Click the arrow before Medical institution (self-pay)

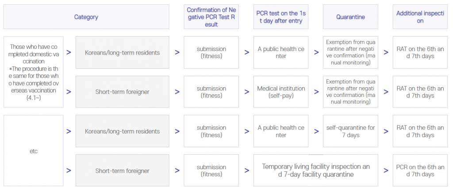click(x=247, y=92)
